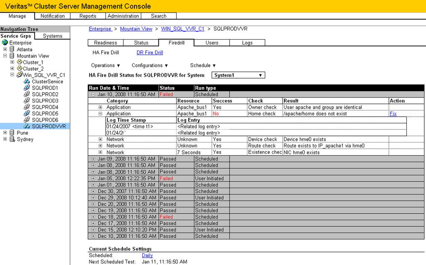Screen dimensions: 426x265
Task: Expand the Dec 18, 2008 failed run
Action: [x=93, y=217]
